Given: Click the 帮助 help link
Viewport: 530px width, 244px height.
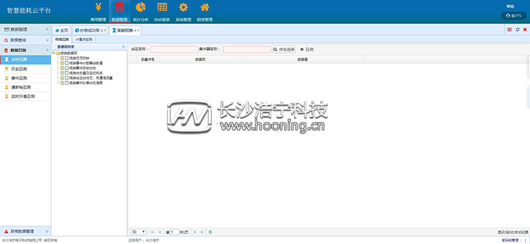Looking at the screenshot, I should tap(510, 7).
